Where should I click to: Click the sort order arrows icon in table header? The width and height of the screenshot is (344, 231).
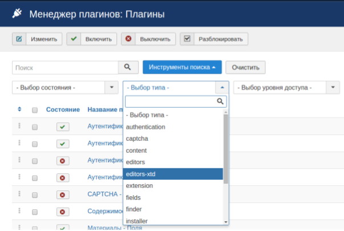tap(19, 109)
